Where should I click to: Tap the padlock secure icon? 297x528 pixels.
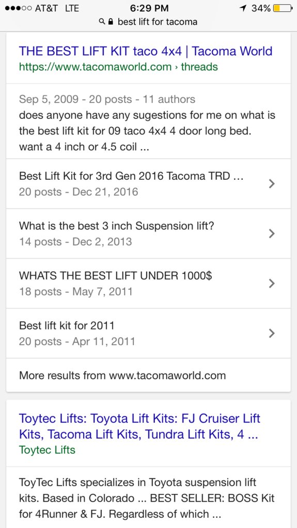point(110,22)
